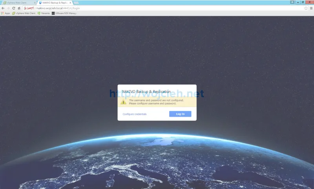
Task: Open a new browser tab
Action: coord(76,3)
